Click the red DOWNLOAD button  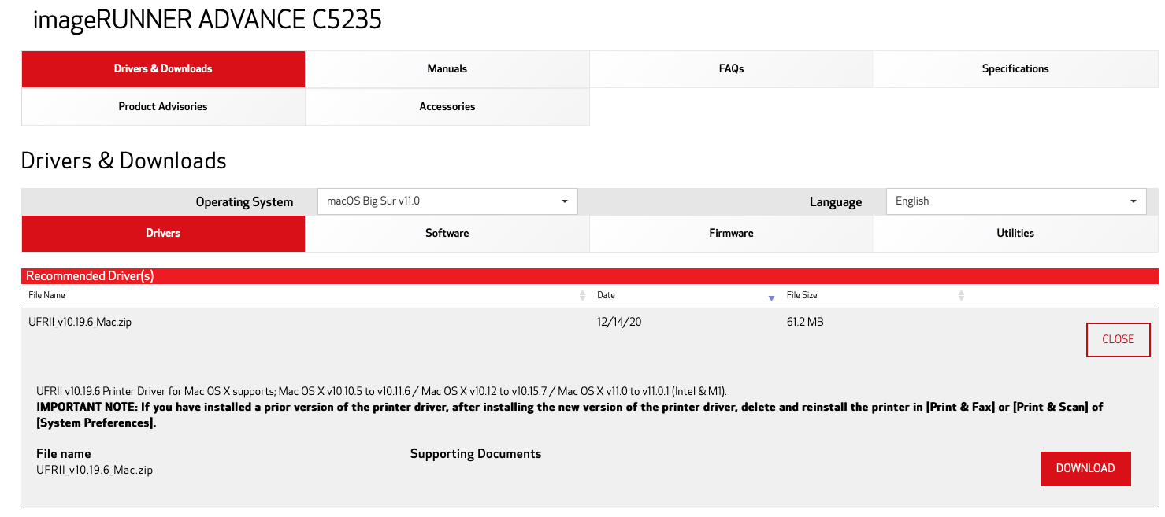point(1085,469)
